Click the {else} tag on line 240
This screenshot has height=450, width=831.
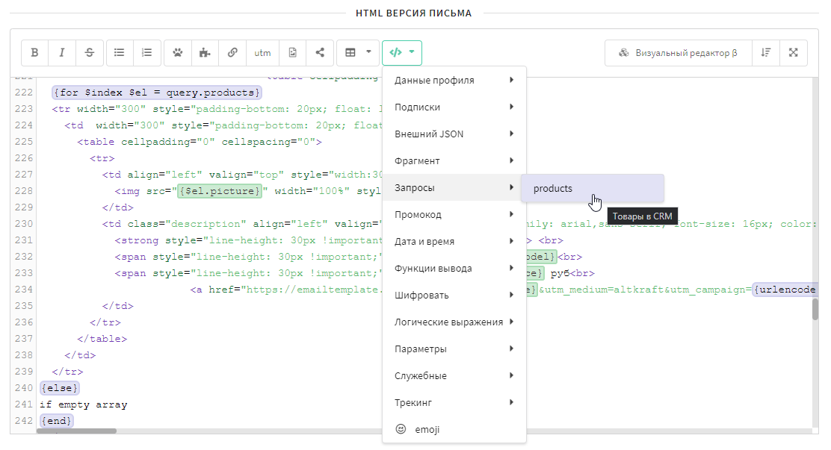click(x=59, y=388)
